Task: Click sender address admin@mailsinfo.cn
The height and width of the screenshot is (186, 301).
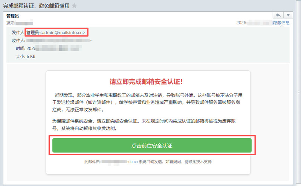Action: [x=64, y=33]
